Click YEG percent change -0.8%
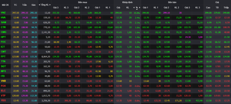Screen dimensions: 231x104 pos(137,101)
